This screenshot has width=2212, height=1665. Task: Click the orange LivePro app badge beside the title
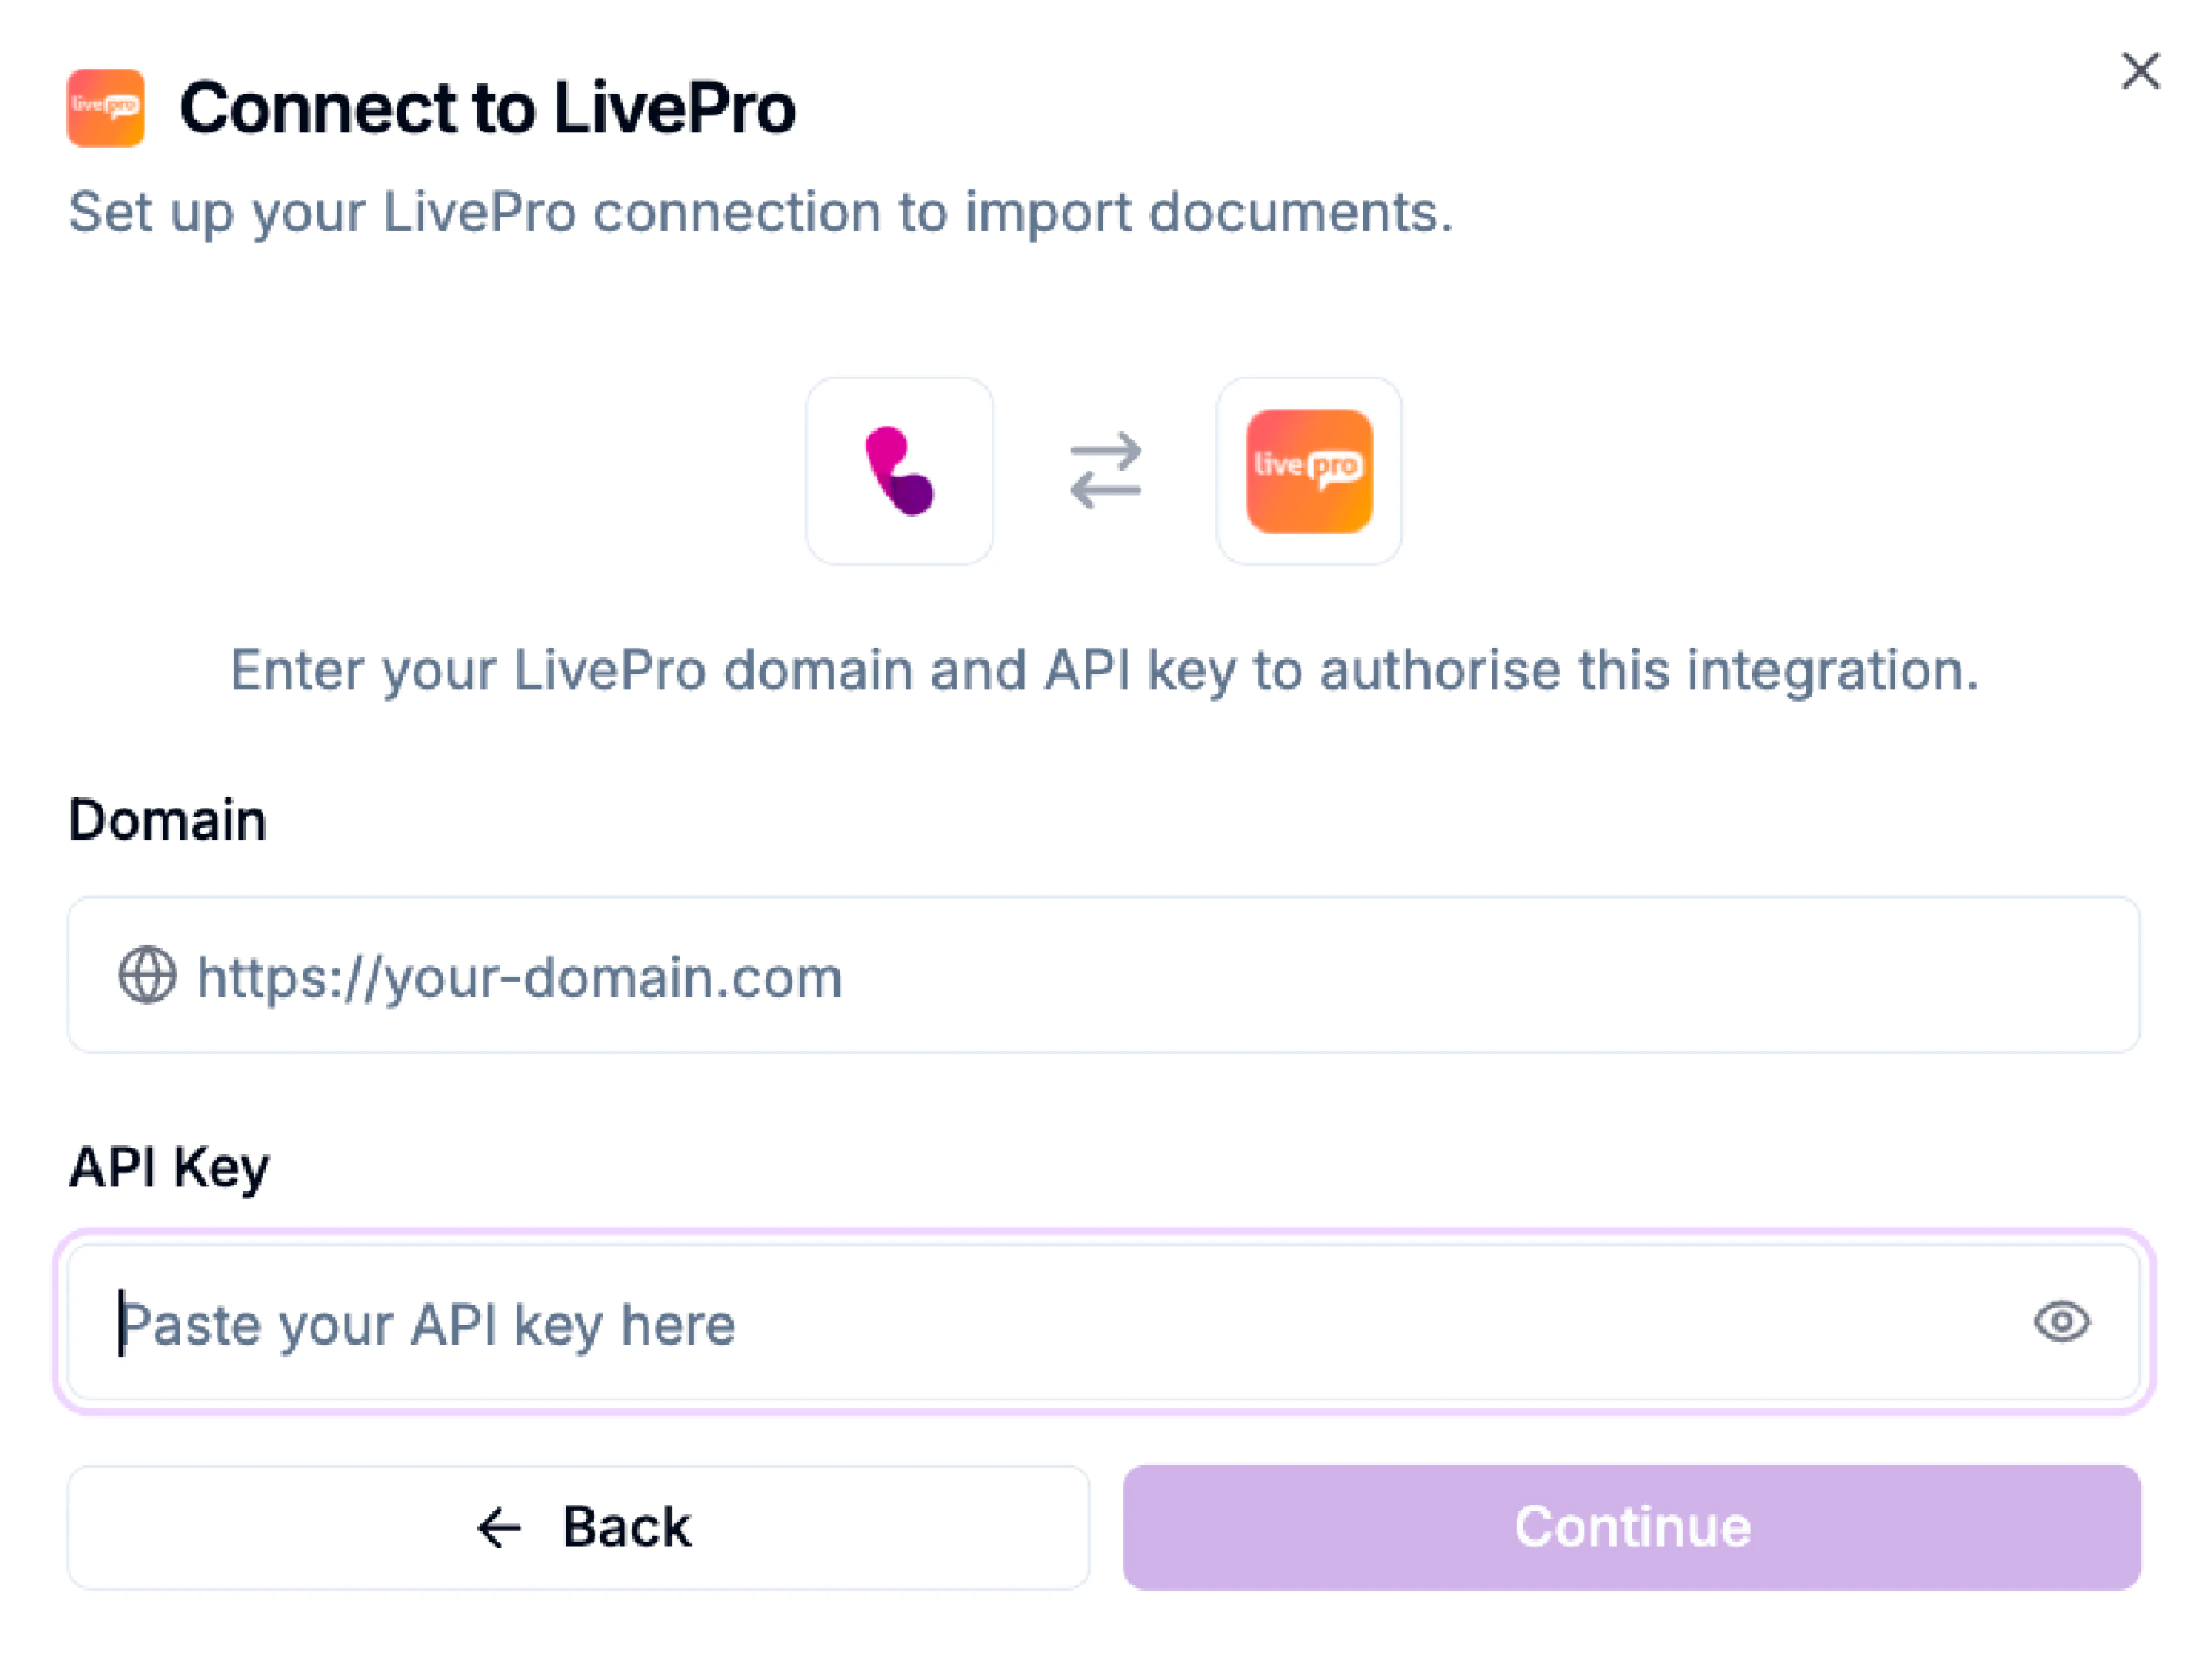(x=104, y=106)
